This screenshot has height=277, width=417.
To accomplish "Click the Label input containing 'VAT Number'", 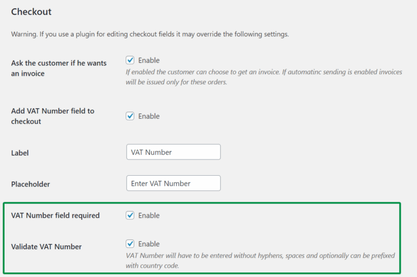I will pyautogui.click(x=173, y=152).
